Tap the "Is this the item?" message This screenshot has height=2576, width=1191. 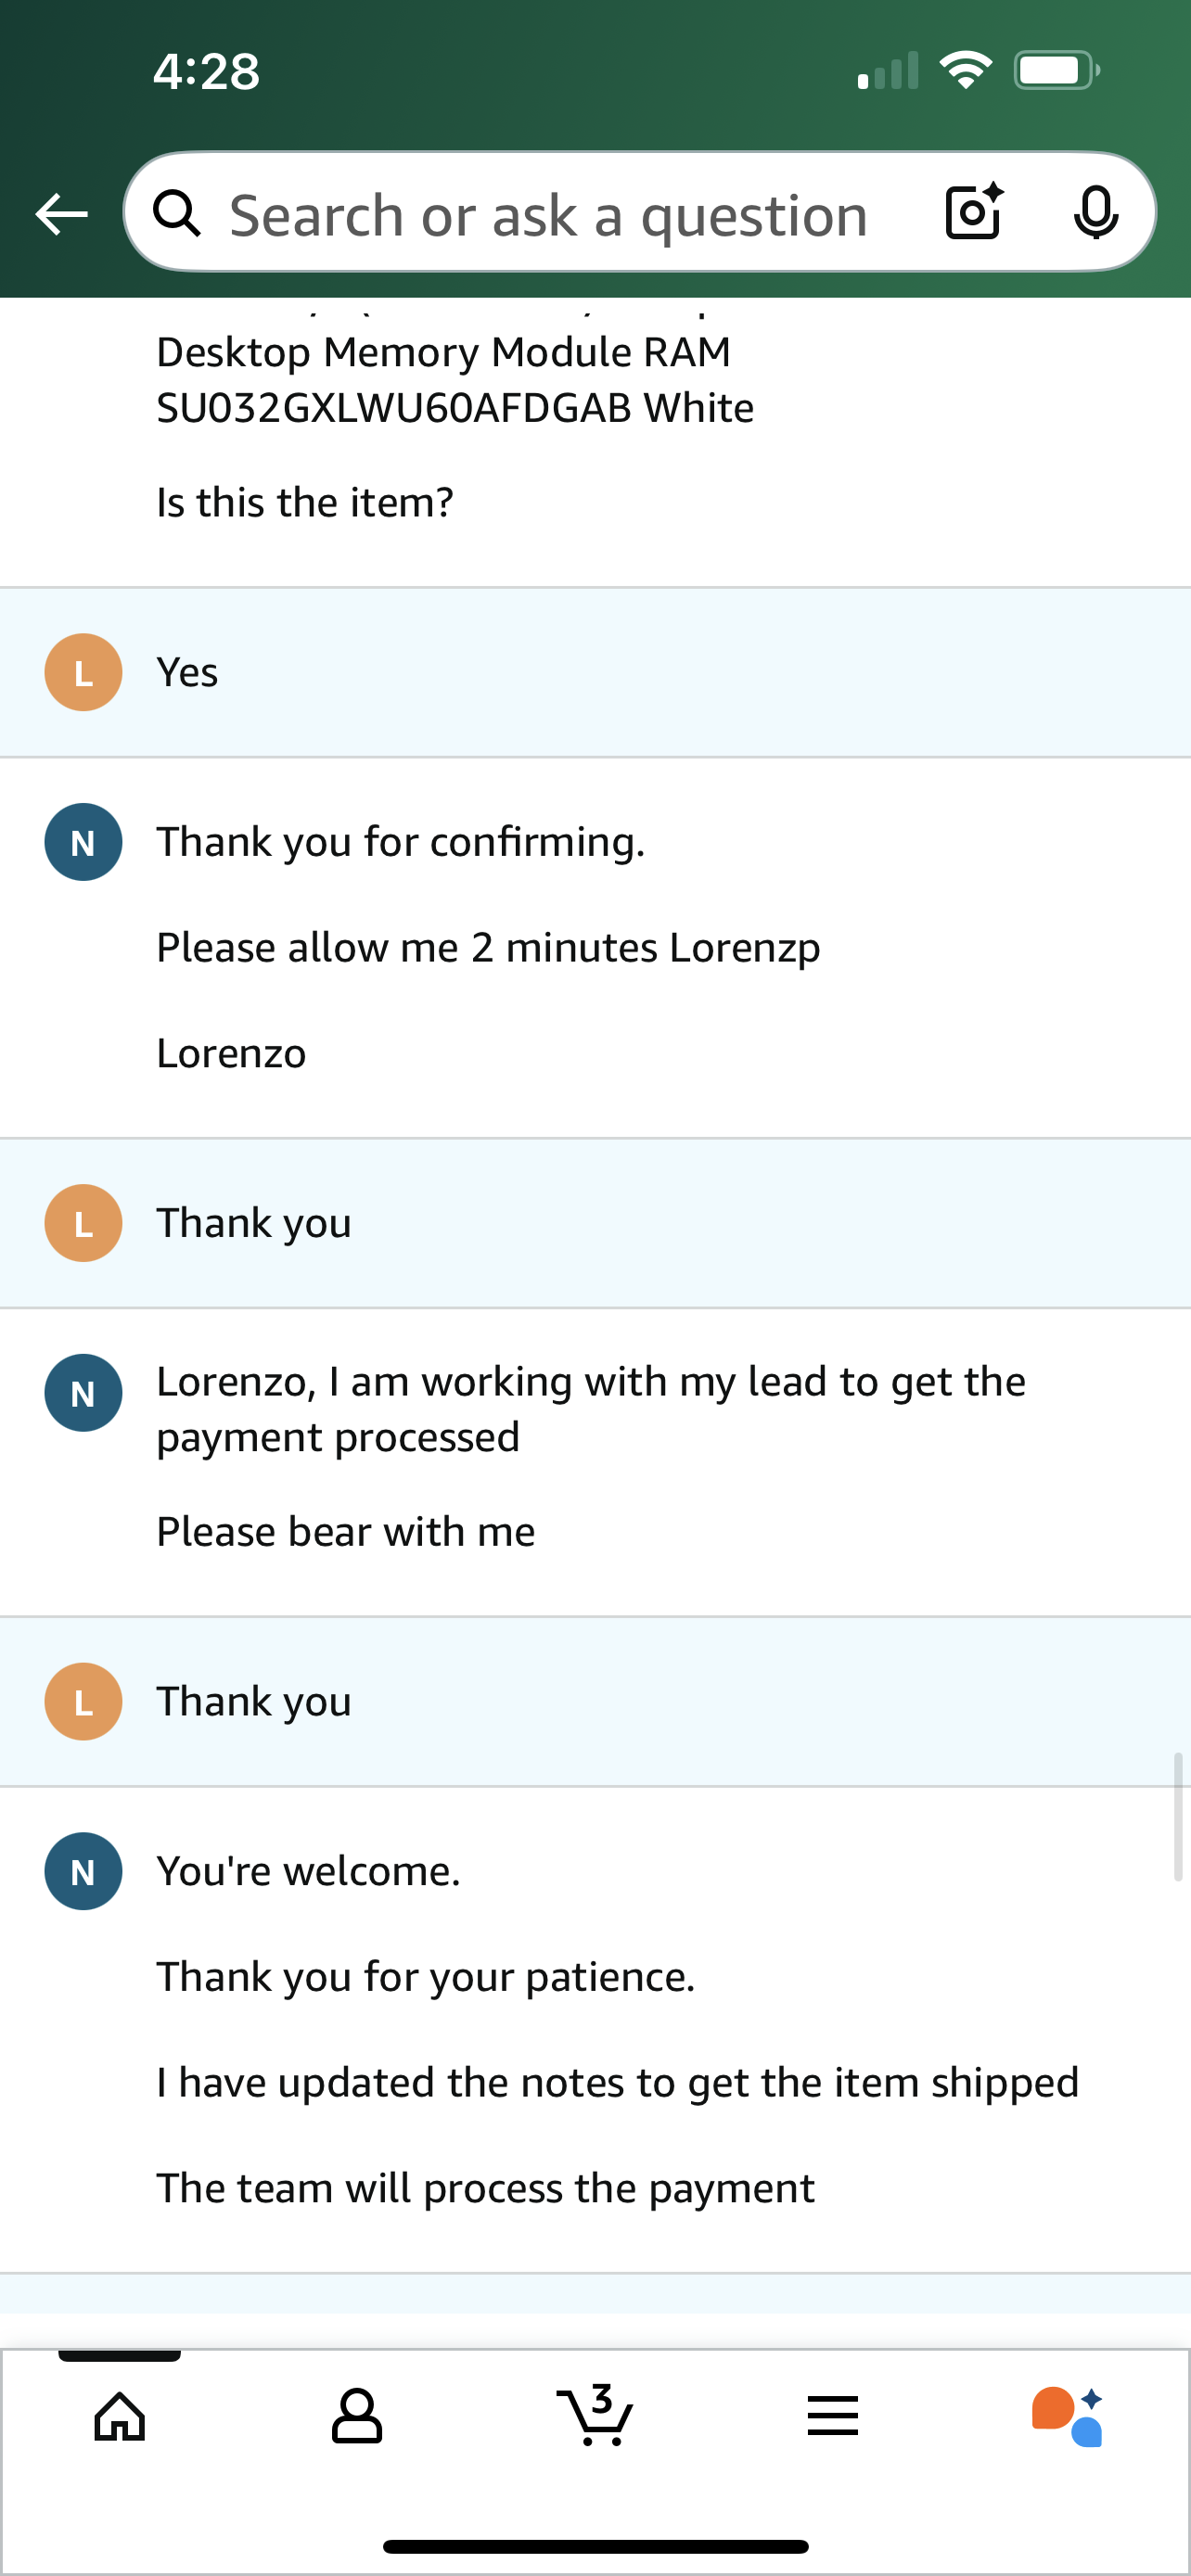[x=305, y=502]
